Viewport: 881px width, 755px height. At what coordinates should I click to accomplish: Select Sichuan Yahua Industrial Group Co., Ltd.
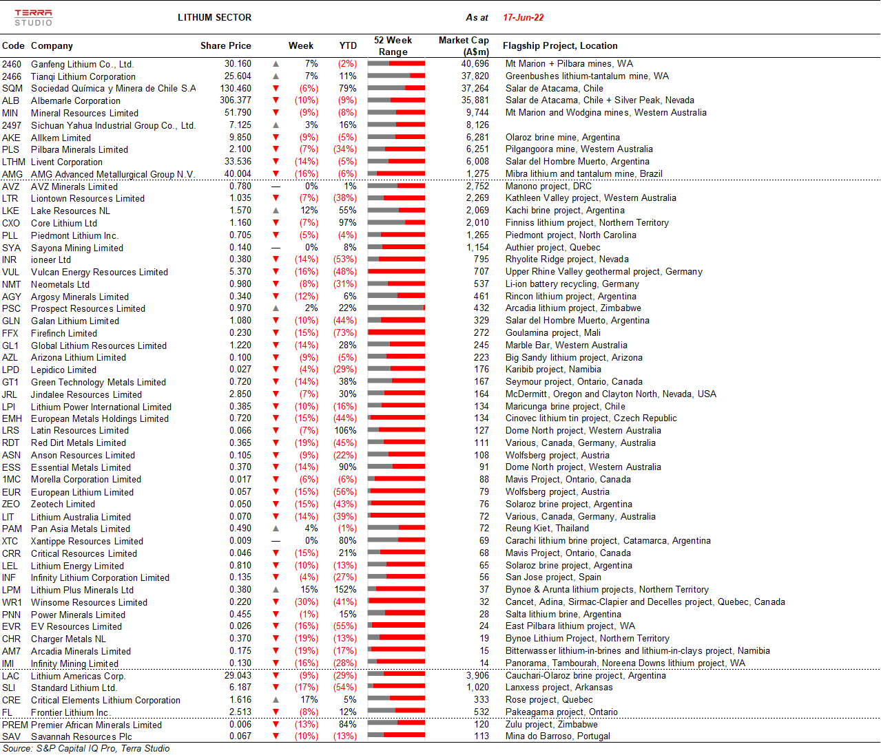click(x=114, y=125)
